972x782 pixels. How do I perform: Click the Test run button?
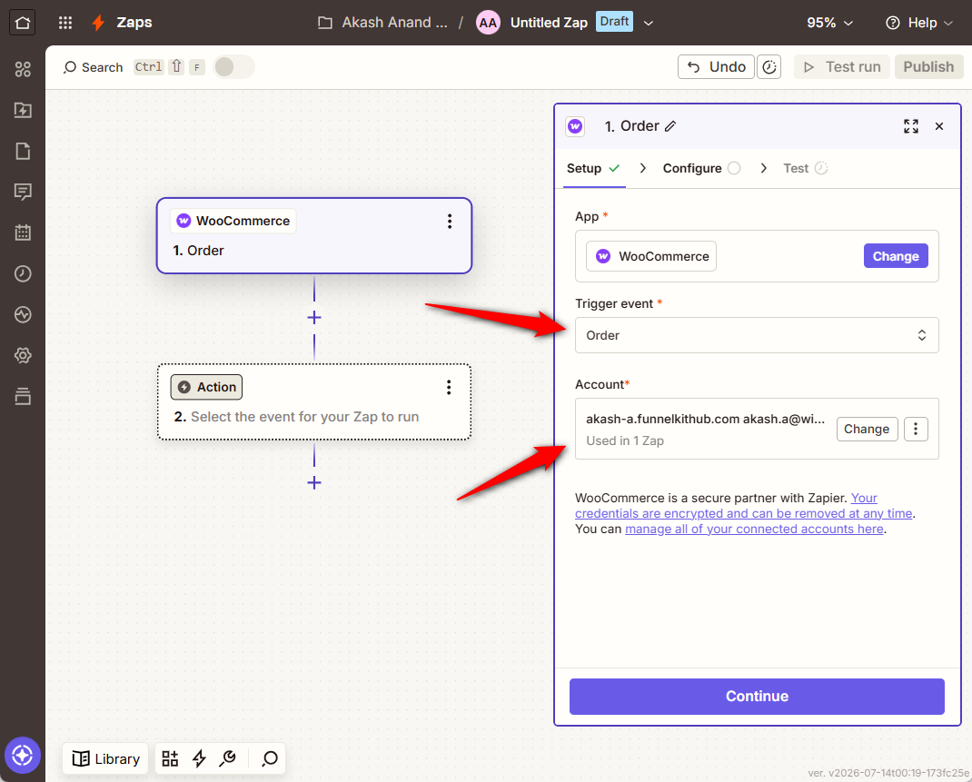click(842, 67)
